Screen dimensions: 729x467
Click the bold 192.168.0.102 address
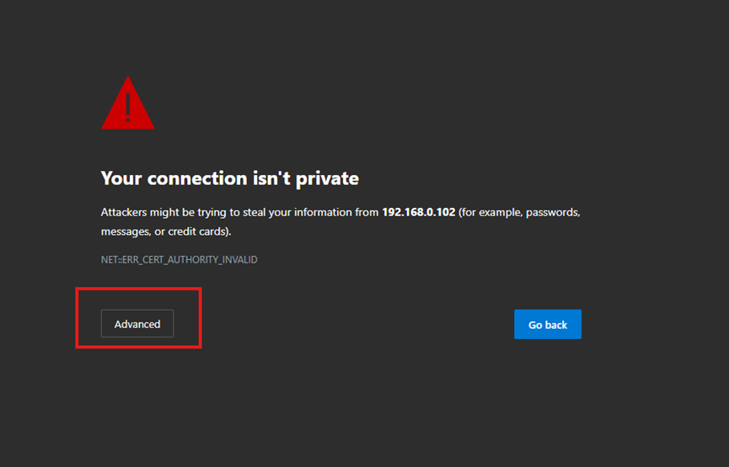point(418,213)
